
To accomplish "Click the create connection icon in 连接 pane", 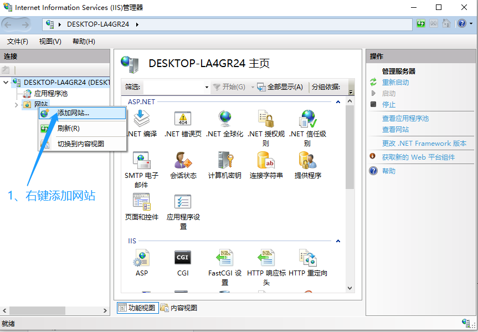I will [6, 70].
